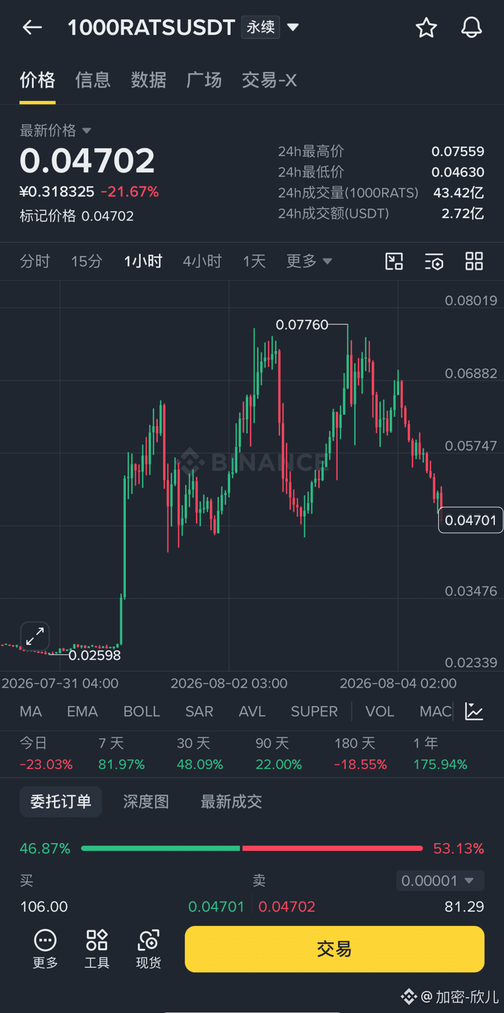This screenshot has width=504, height=1013.
Task: Tap the 0.04701 current price chart label
Action: coord(471,520)
